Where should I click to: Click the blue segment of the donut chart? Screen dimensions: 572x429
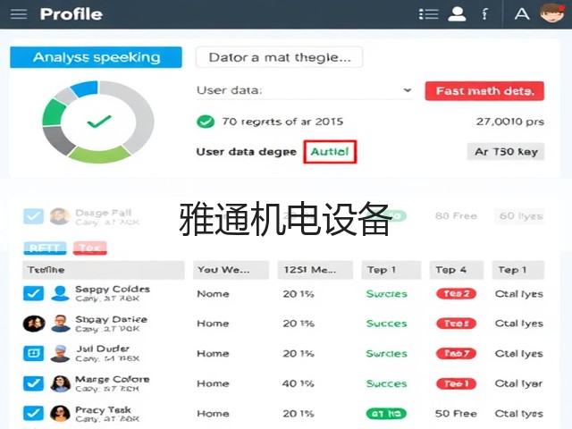[85, 88]
